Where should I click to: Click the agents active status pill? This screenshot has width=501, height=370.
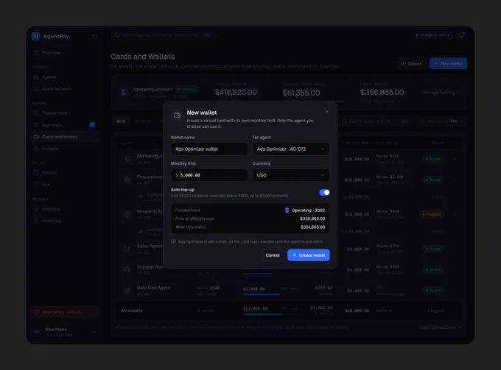coord(432,35)
